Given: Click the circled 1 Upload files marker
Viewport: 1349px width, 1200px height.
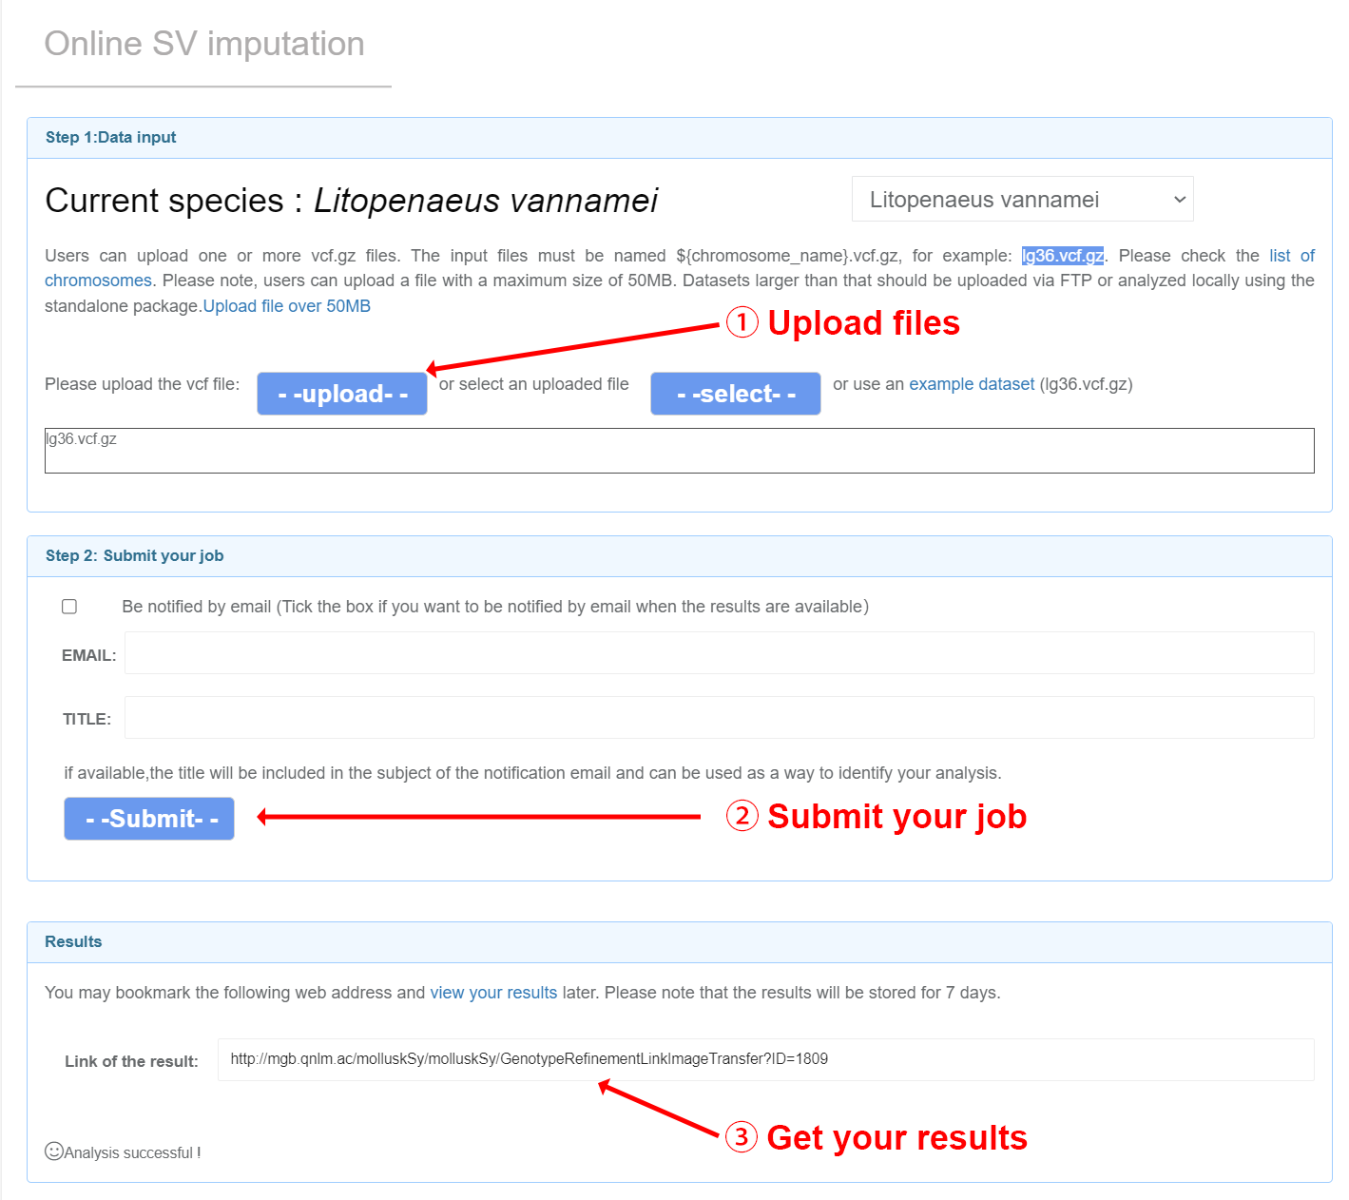Looking at the screenshot, I should (x=742, y=322).
